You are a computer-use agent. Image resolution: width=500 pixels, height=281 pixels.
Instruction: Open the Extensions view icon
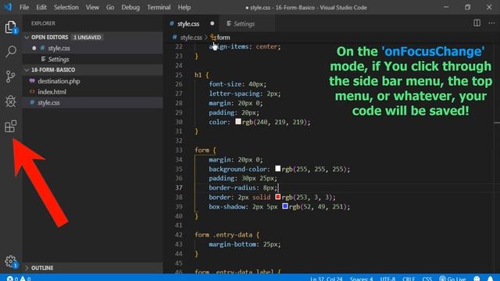[10, 126]
